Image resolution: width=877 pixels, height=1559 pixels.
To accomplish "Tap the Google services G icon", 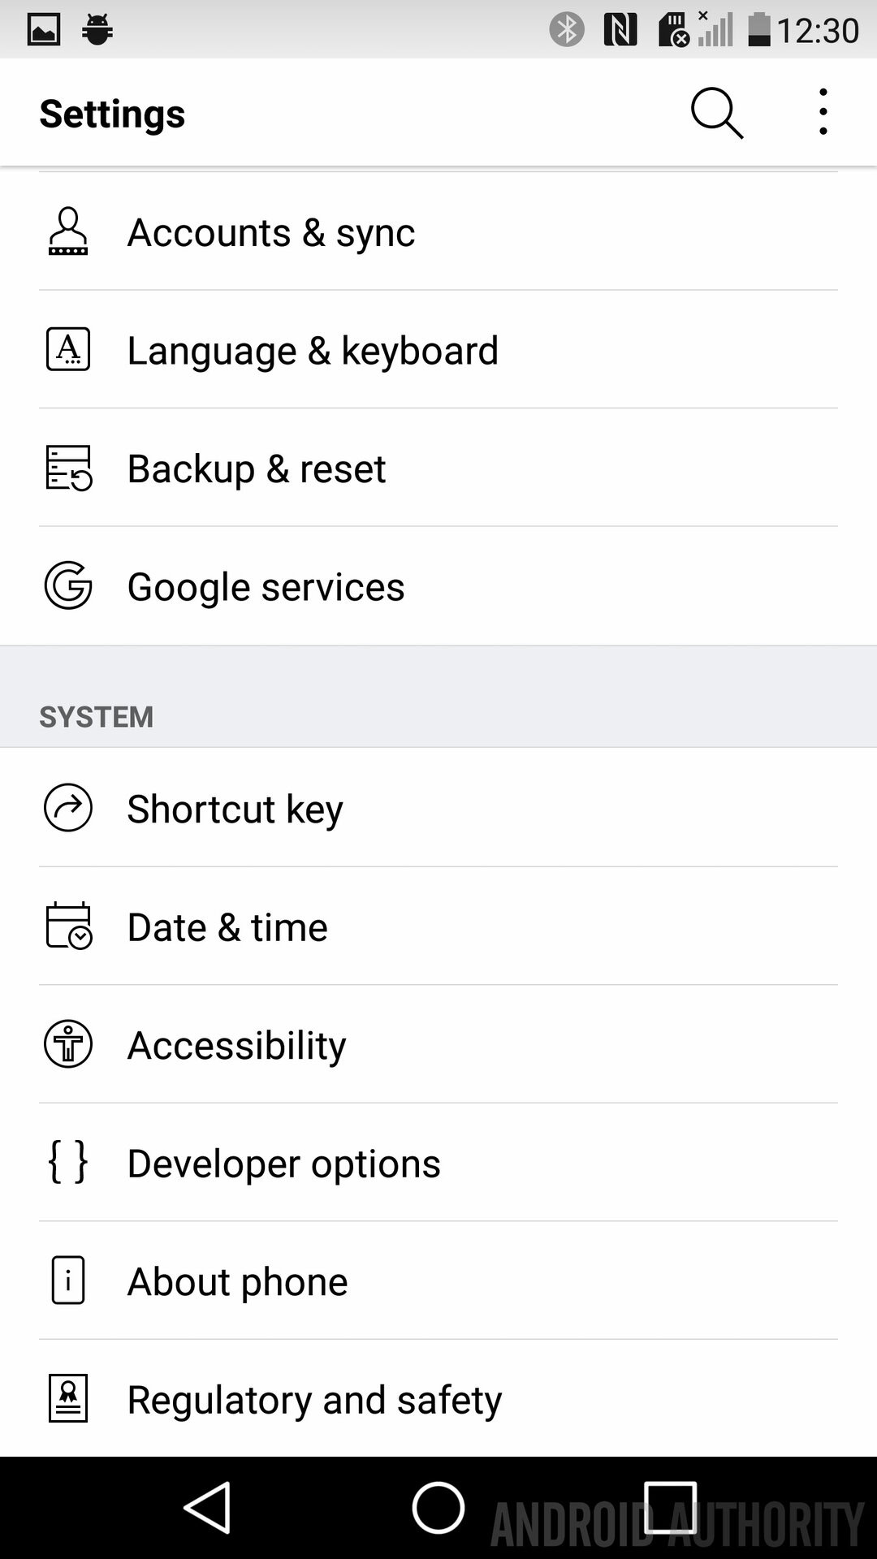I will [68, 586].
